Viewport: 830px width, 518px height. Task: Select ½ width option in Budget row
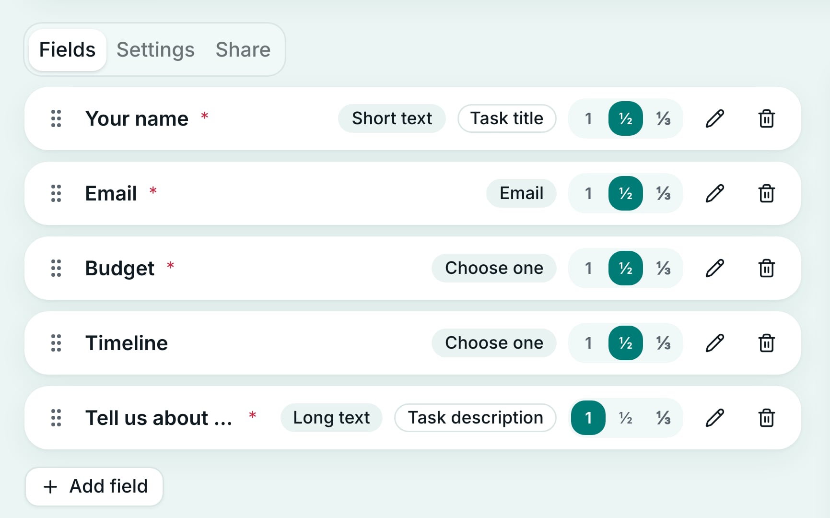coord(626,268)
